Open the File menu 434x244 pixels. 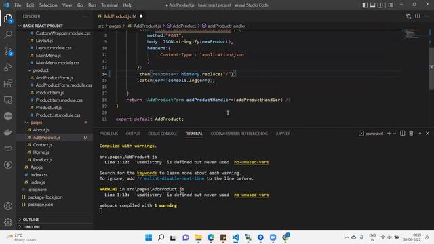18,5
